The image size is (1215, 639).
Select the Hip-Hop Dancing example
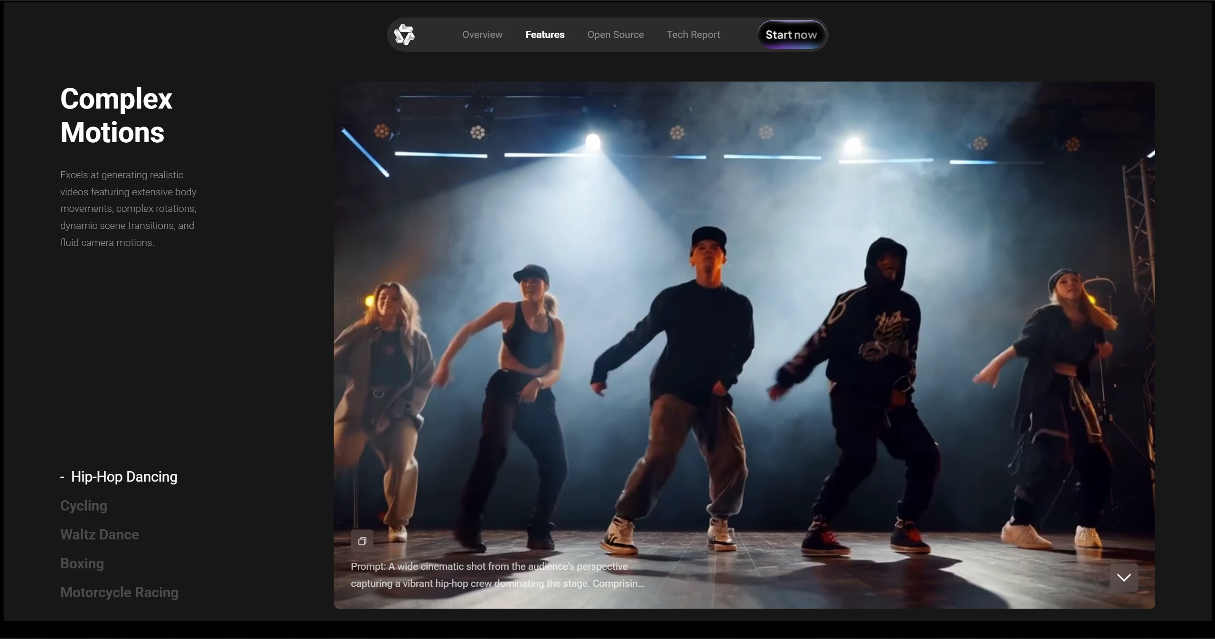(x=124, y=476)
